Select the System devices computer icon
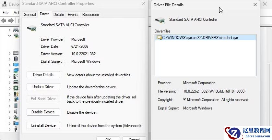Screen dimensions: 272x140 (16, 123)
